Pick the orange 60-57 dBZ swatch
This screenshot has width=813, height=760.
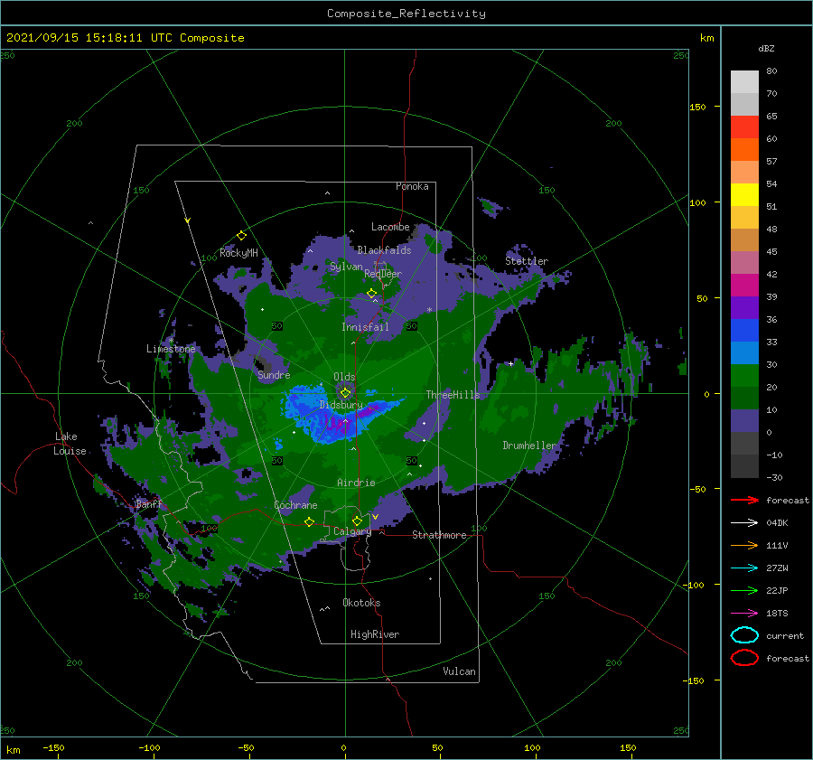pos(744,149)
